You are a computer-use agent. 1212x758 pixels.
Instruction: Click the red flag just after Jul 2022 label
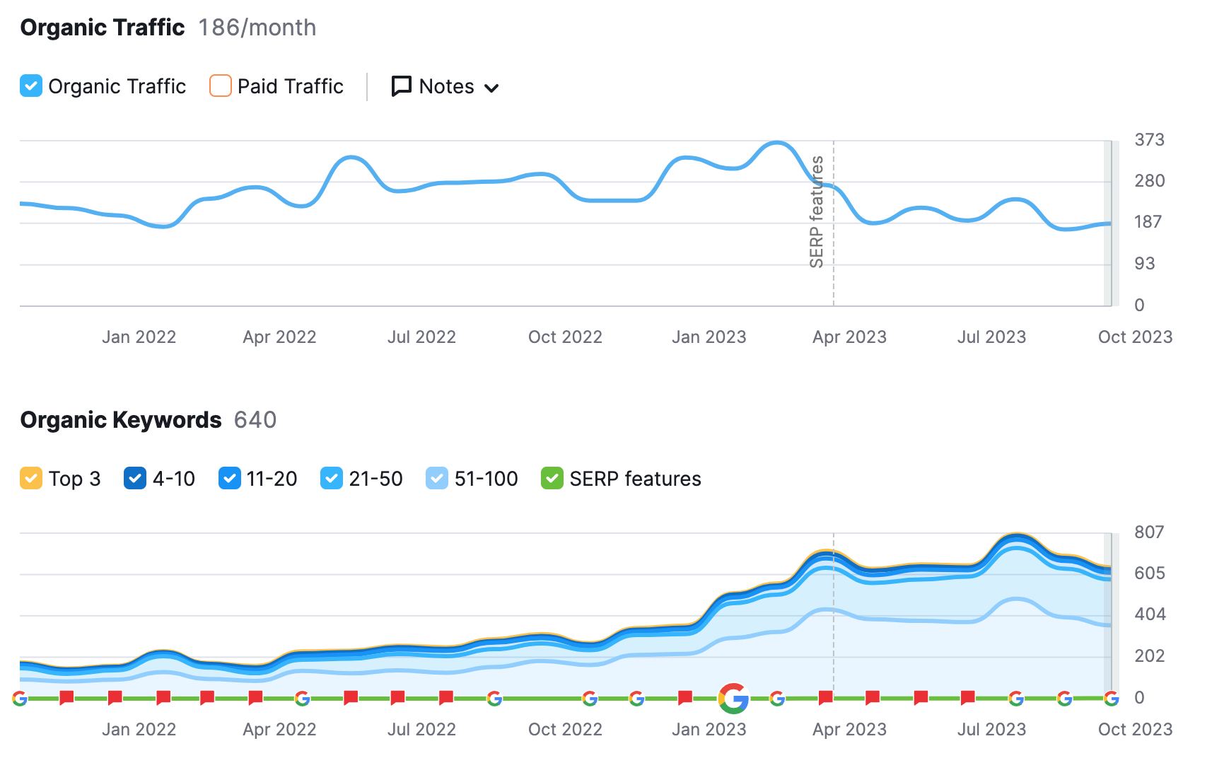445,698
